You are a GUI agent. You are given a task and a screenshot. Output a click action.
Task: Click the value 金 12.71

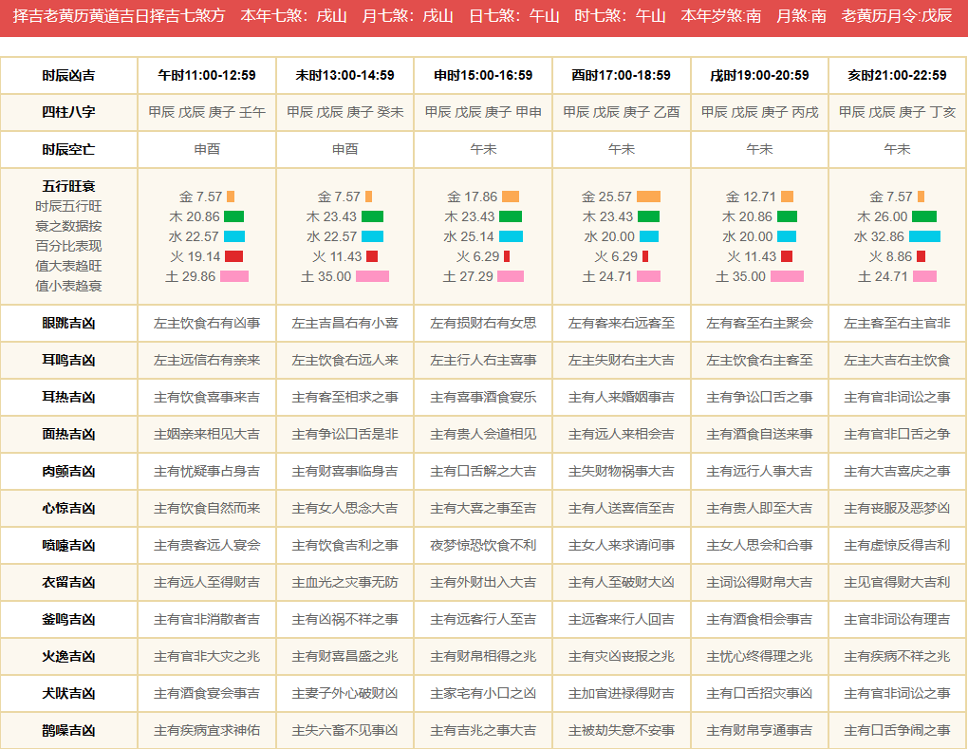coord(751,197)
